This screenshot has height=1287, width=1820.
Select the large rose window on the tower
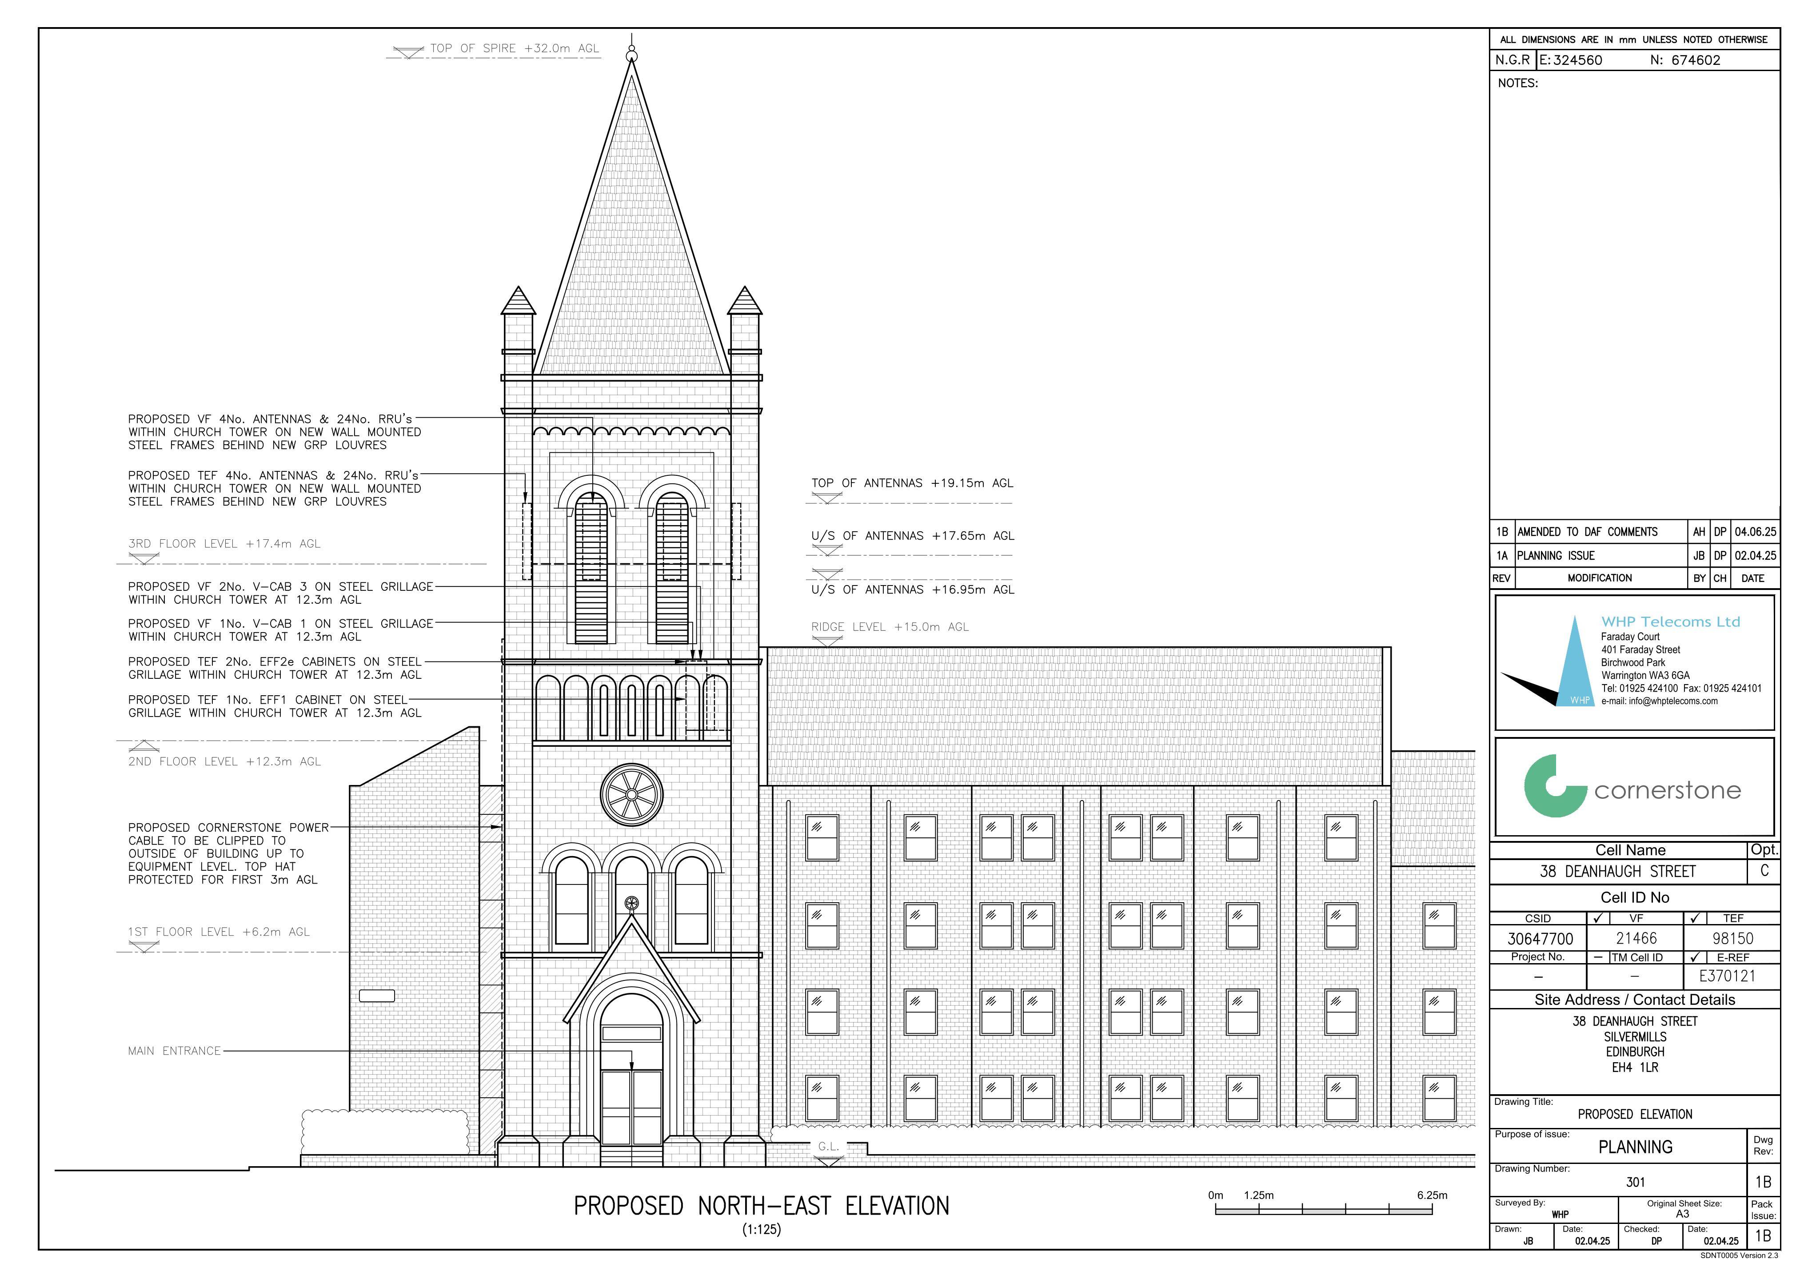click(x=632, y=795)
